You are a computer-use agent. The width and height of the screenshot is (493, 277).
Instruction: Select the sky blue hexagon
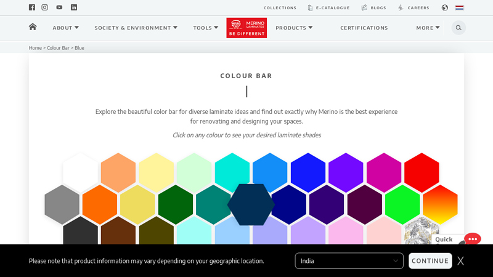270,170
